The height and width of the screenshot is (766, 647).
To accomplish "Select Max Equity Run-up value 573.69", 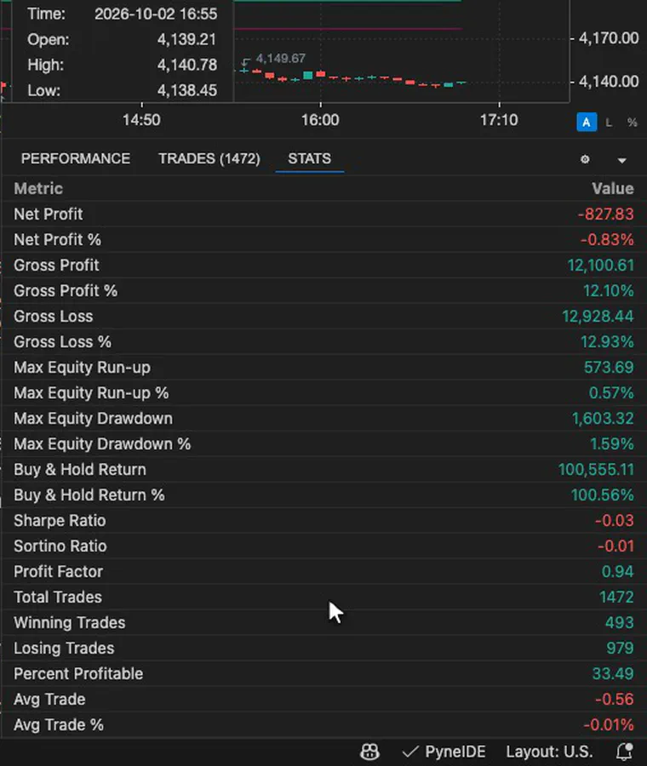I will click(x=609, y=368).
